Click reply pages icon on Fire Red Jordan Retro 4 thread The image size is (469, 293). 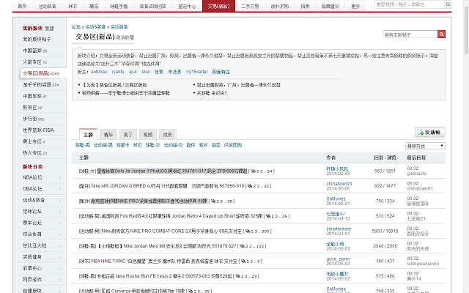(268, 216)
